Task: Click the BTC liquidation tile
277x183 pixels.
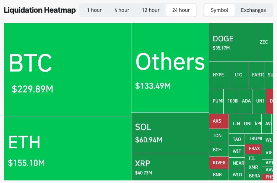Action: click(67, 70)
